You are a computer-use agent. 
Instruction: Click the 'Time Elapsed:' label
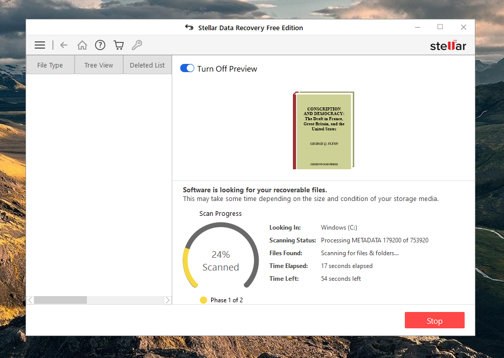[289, 266]
